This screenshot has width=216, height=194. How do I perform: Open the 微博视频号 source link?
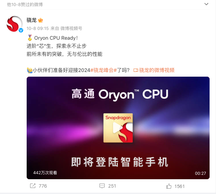point(71,28)
